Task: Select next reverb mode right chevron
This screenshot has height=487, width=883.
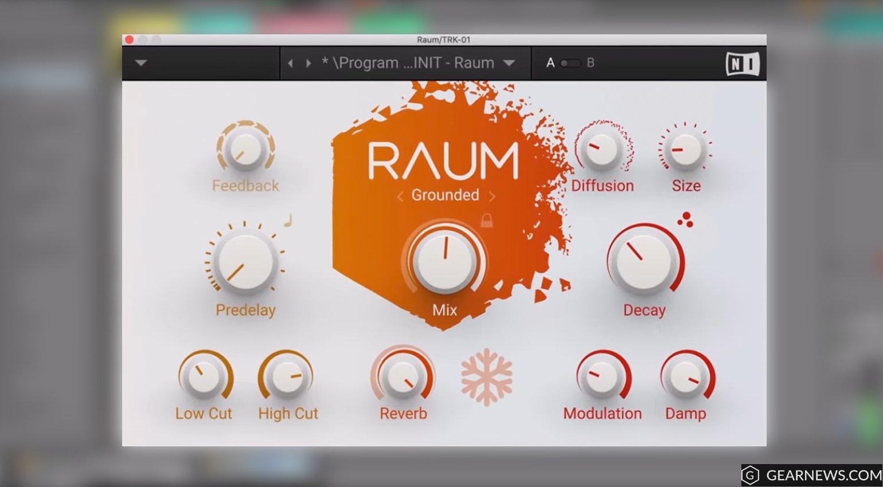Action: click(x=492, y=196)
